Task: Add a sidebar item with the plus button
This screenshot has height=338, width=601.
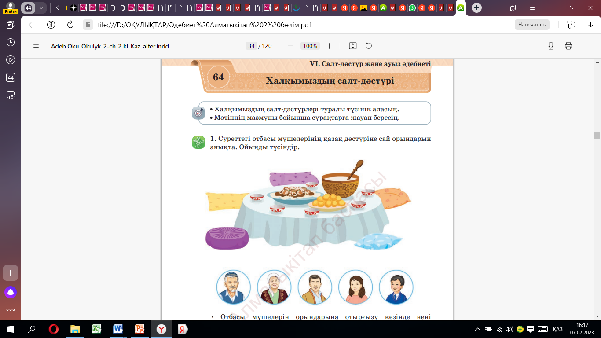Action: [x=11, y=273]
